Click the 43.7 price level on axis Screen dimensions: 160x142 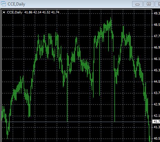157,93
